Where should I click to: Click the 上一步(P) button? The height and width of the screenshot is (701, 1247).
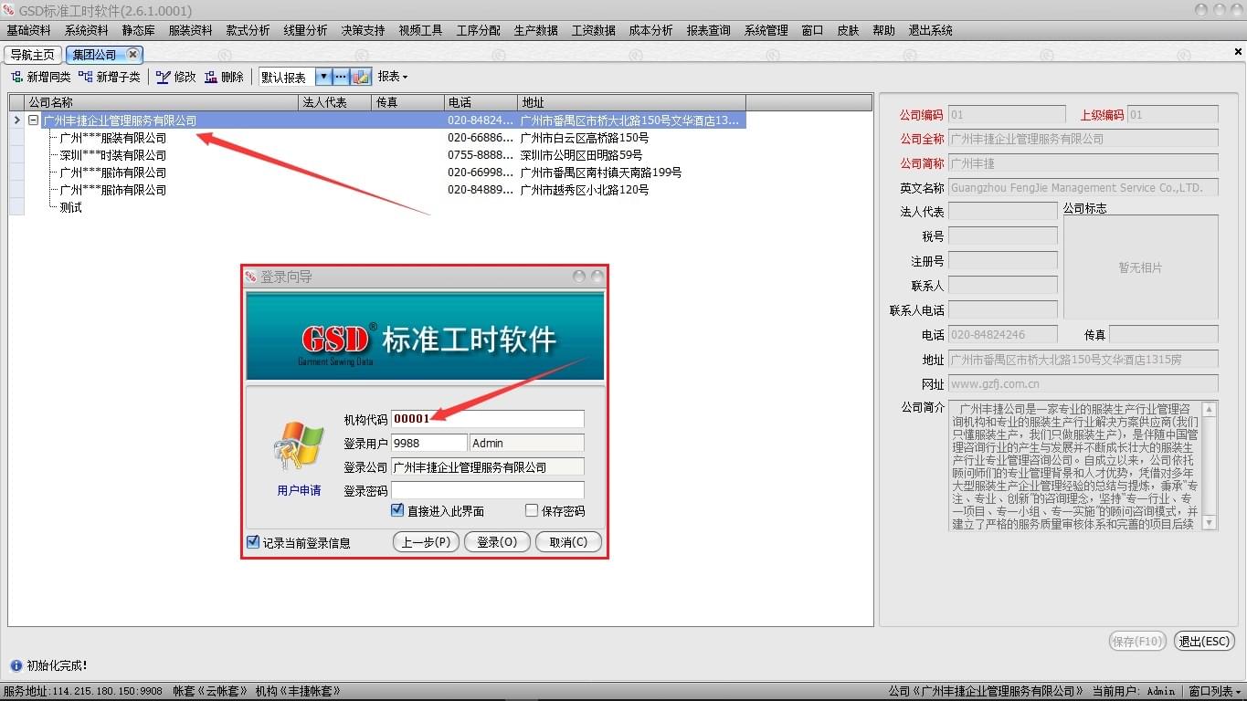(x=426, y=542)
